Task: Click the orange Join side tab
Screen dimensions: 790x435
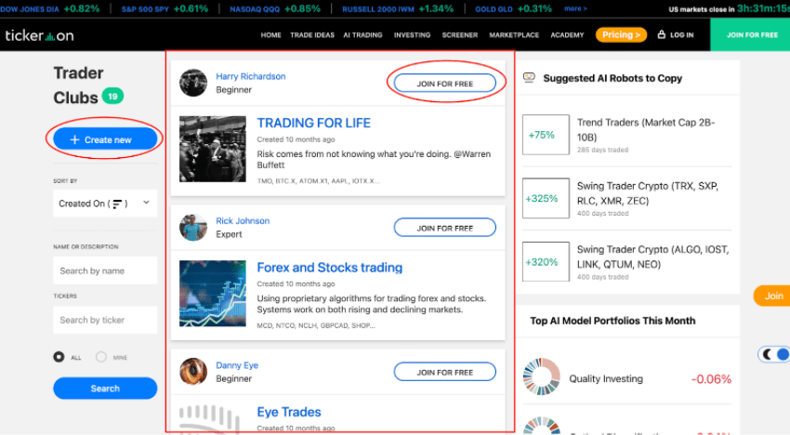Action: coord(771,296)
